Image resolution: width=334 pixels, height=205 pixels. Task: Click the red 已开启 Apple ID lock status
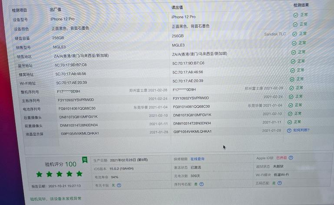point(281,158)
